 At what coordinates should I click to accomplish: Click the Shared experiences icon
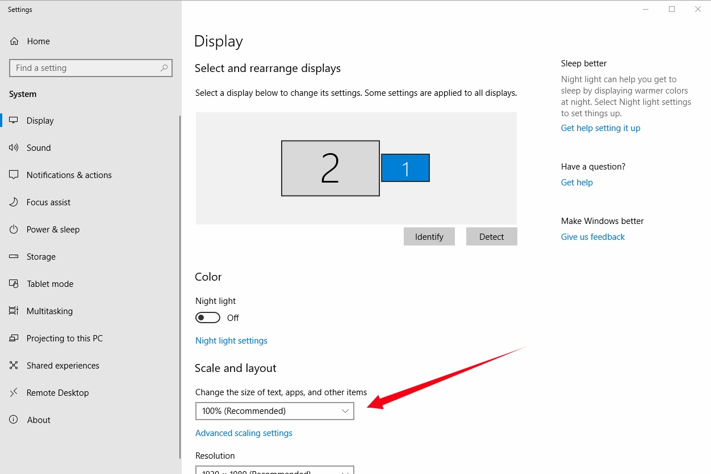tap(14, 366)
